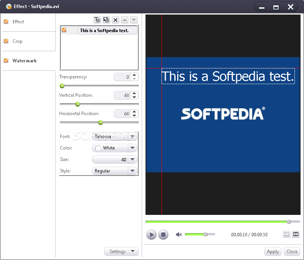
Task: Disable the Watermark checkbox
Action: click(x=6, y=60)
